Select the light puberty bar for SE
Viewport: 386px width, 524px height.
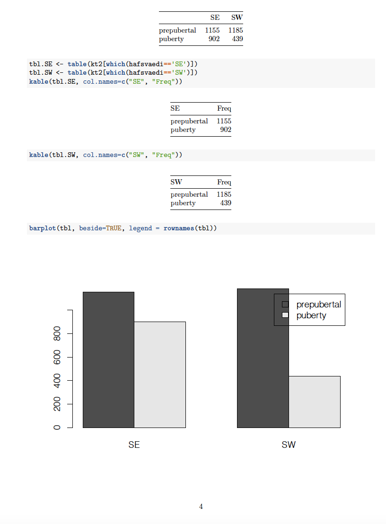(x=160, y=375)
